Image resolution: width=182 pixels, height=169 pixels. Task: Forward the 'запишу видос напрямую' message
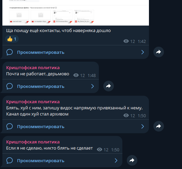[x=158, y=126]
